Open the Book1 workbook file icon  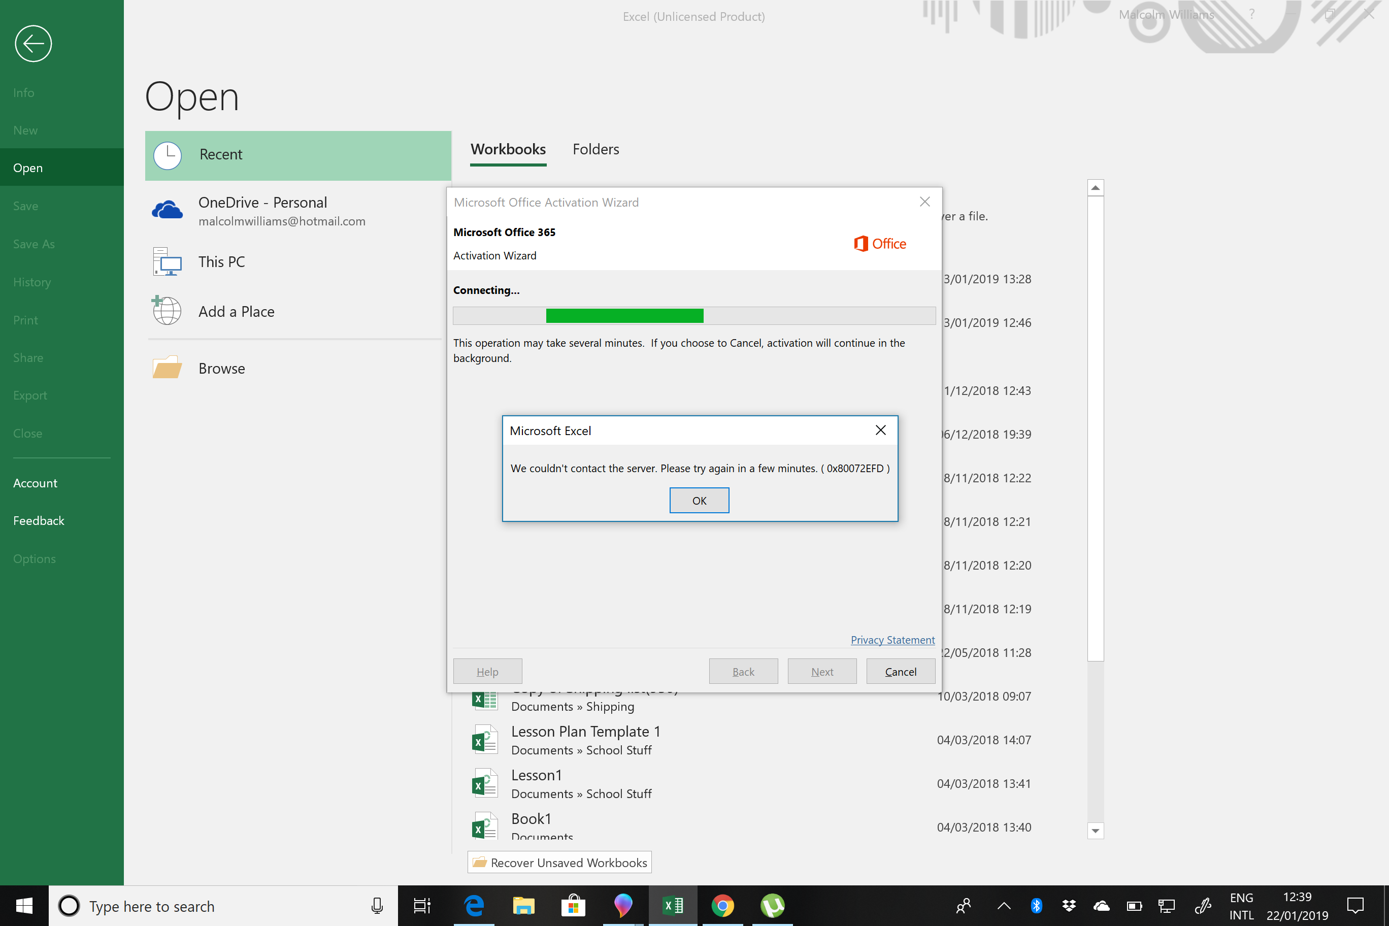(485, 827)
